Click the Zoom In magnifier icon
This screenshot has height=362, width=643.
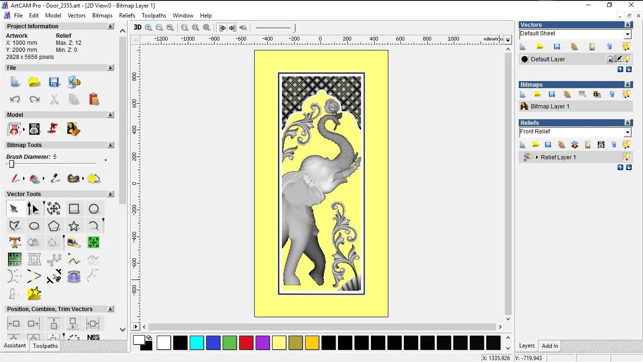[149, 27]
